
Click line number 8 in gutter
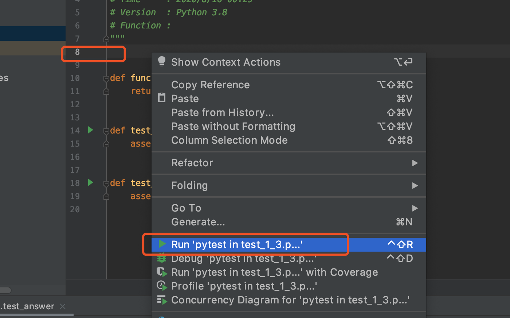(x=77, y=52)
